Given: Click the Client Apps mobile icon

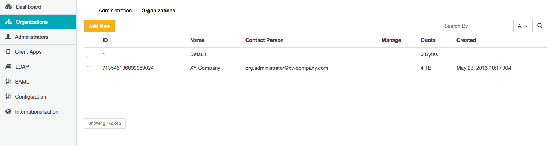Looking at the screenshot, I should click(8, 52).
